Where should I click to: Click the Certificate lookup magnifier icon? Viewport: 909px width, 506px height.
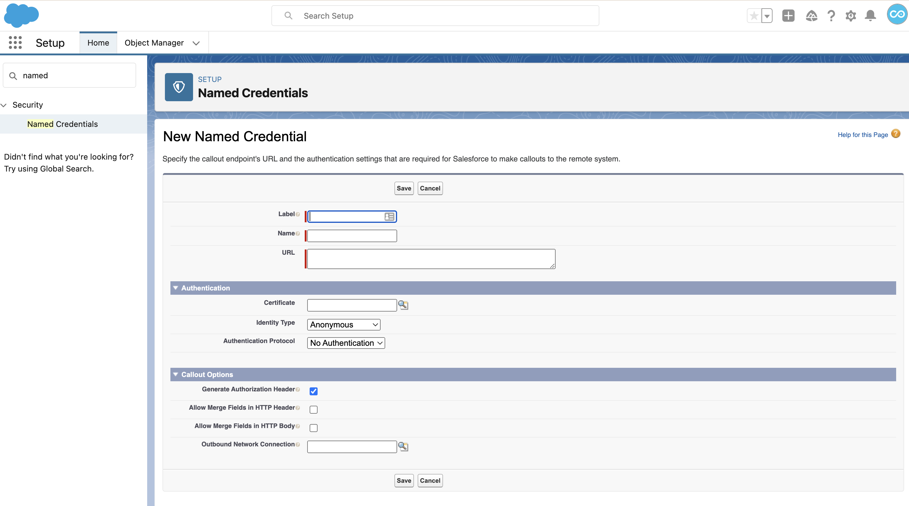coord(403,305)
